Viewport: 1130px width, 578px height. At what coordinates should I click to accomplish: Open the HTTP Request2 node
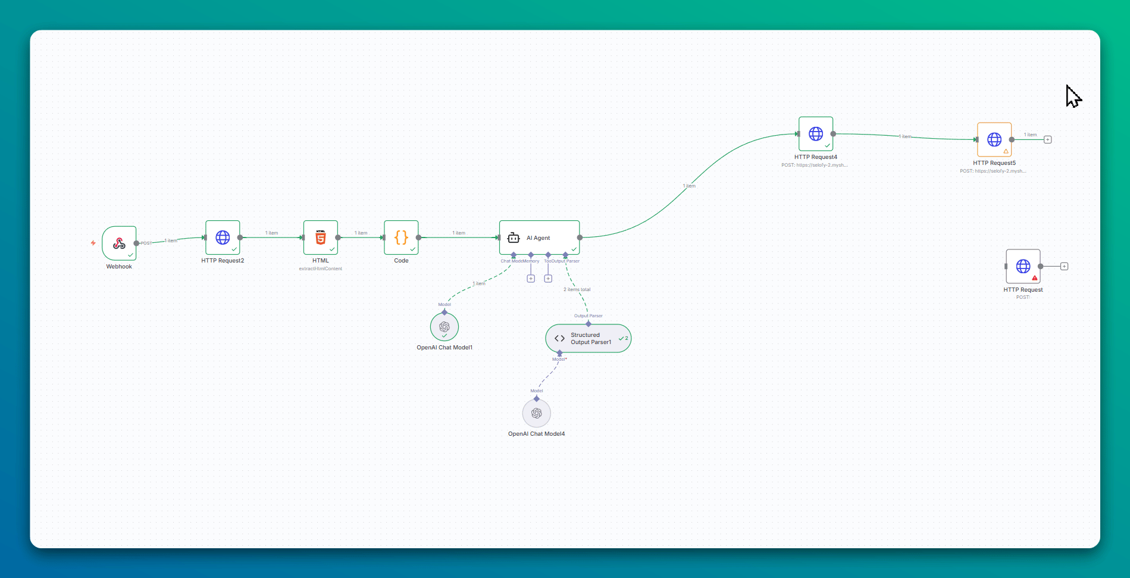click(x=223, y=238)
